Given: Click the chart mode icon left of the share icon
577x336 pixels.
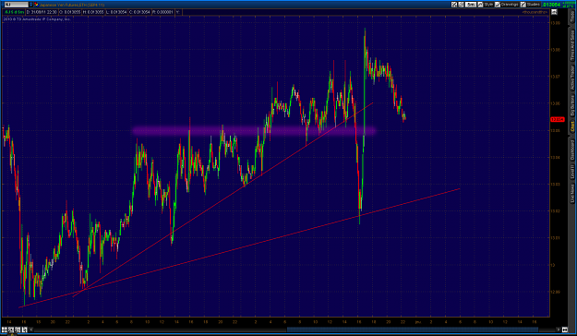Looking at the screenshot, I should [454, 5].
